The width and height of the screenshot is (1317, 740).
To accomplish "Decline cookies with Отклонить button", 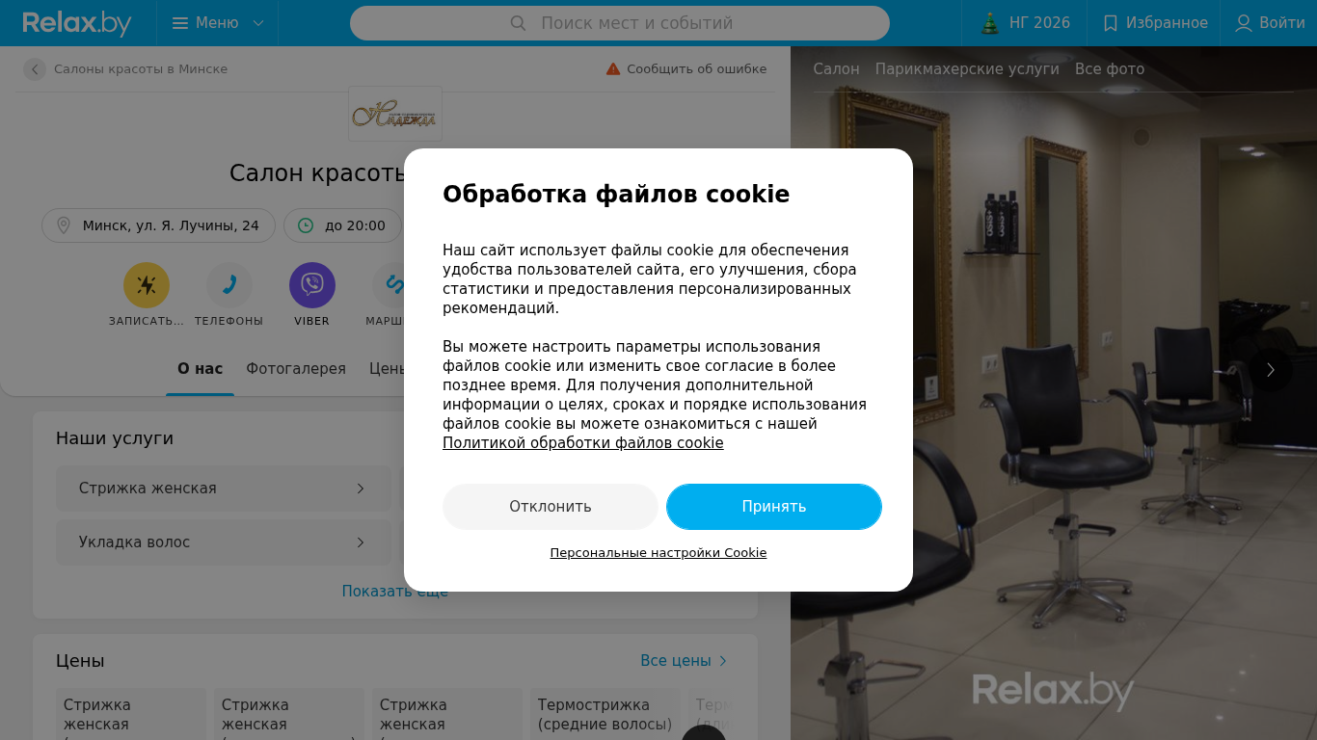I will point(551,507).
